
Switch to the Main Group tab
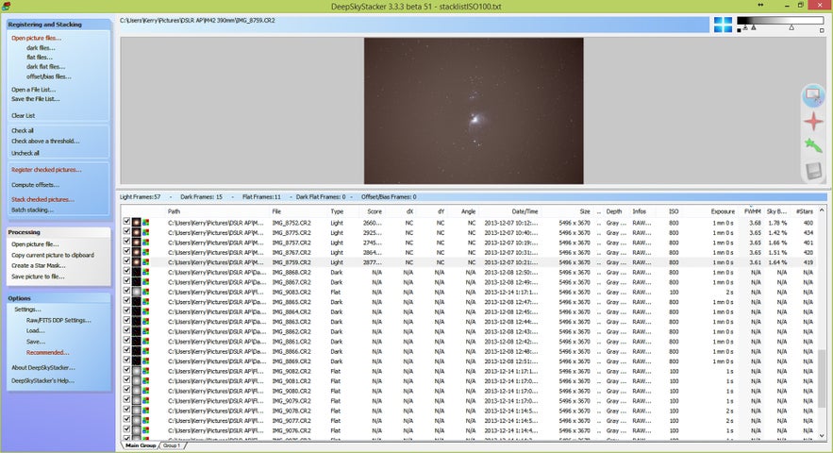[141, 445]
